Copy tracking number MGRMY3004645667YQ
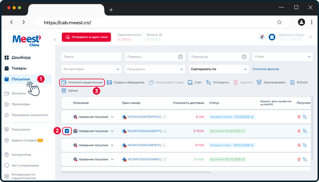Image resolution: width=319 pixels, height=182 pixels. pyautogui.click(x=165, y=131)
